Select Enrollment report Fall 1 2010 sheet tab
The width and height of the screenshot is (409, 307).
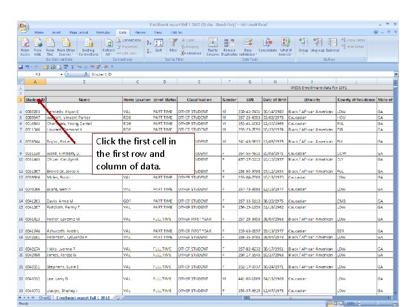[83, 298]
